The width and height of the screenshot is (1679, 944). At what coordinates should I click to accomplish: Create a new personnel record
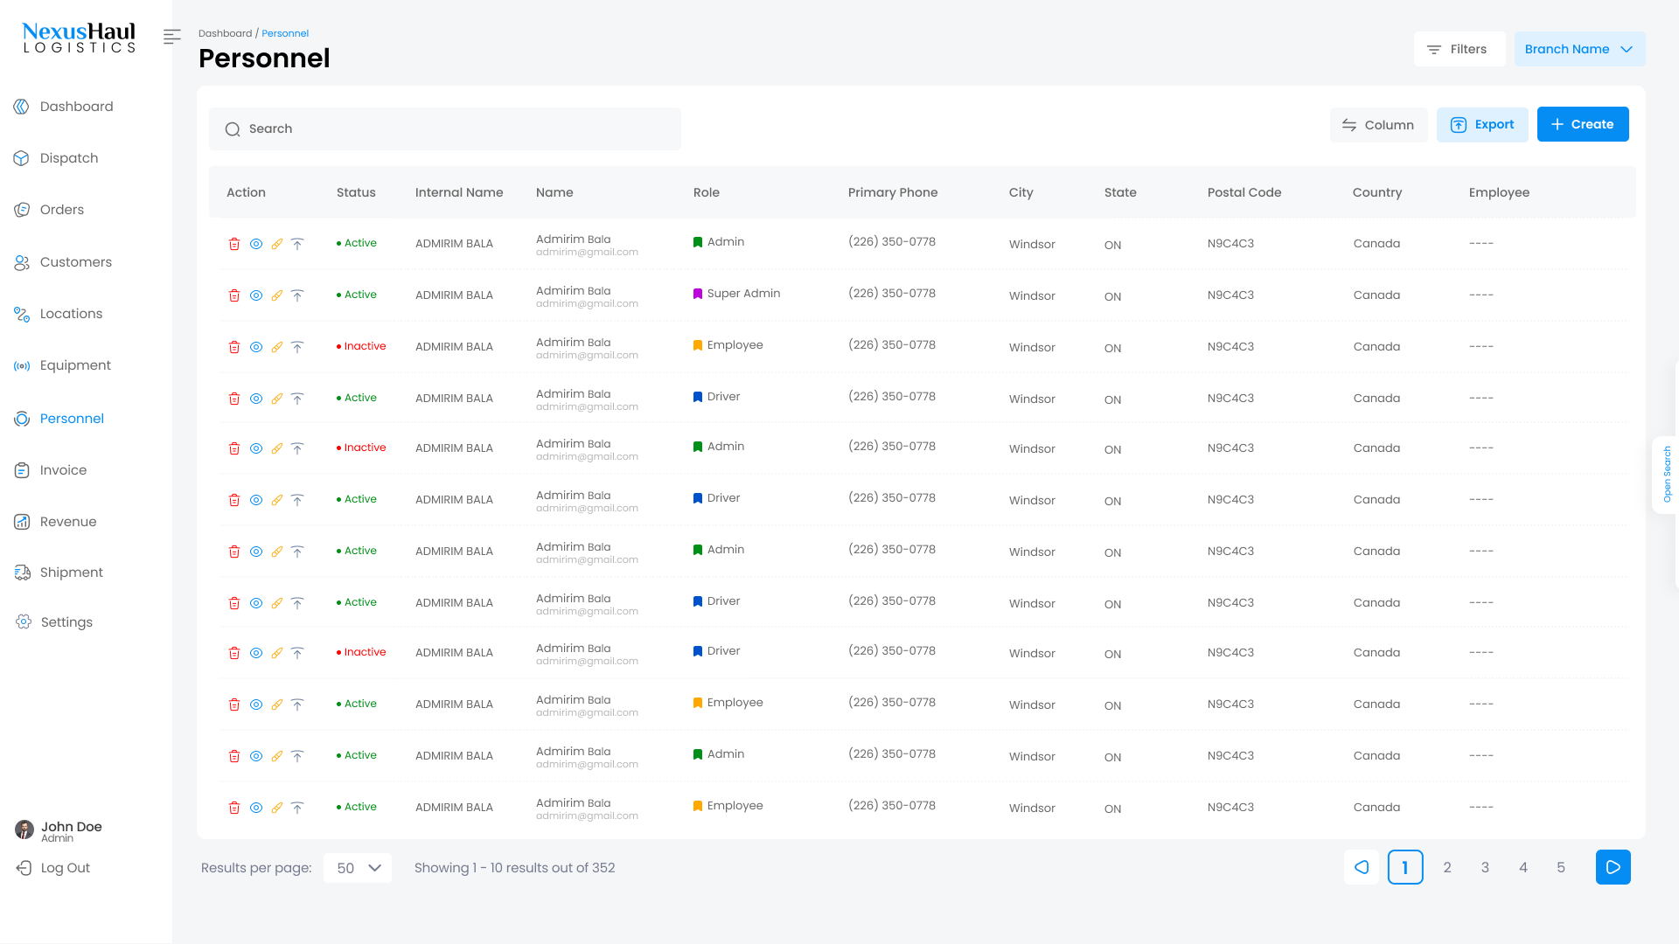[x=1583, y=124]
